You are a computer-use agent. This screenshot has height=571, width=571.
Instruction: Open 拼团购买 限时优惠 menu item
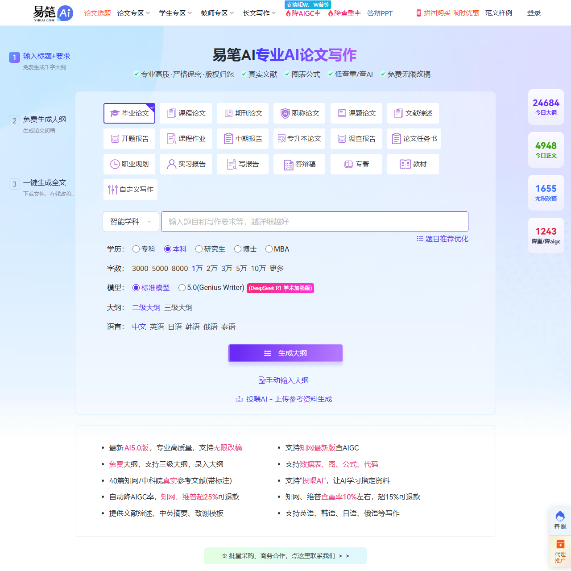click(x=447, y=13)
